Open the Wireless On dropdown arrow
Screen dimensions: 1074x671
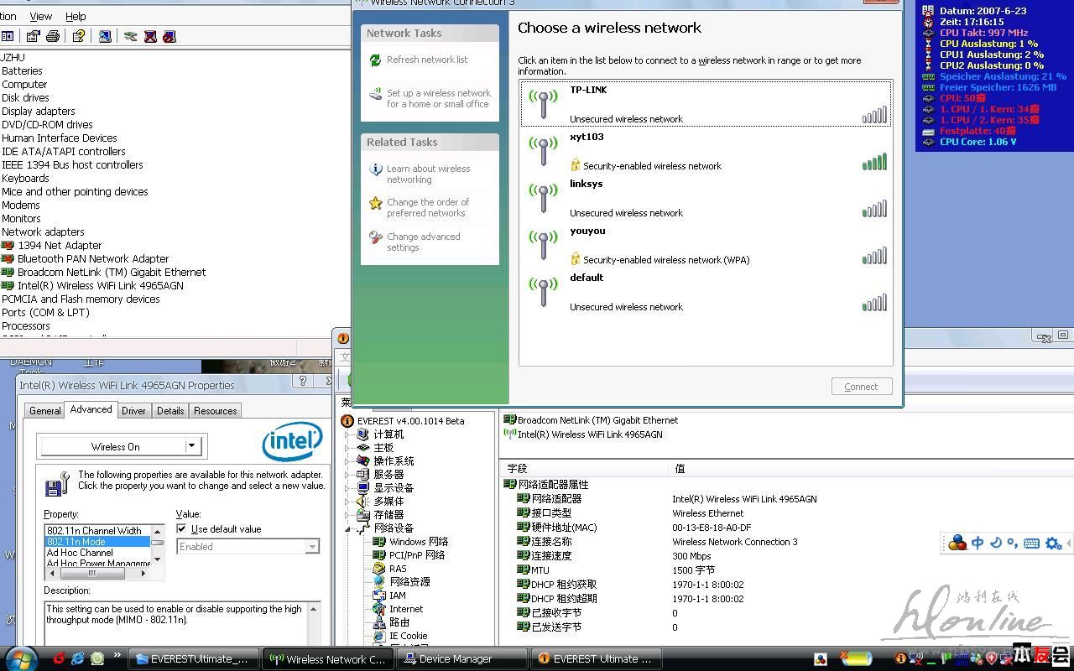tap(191, 446)
